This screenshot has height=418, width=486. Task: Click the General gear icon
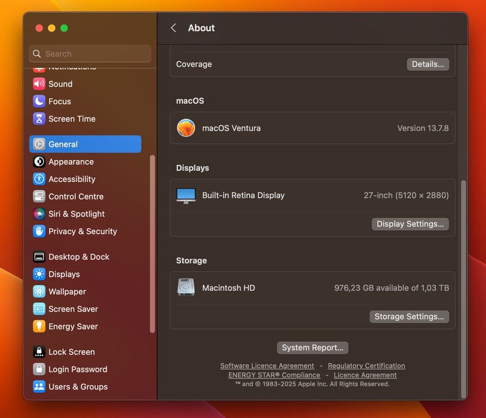point(39,144)
